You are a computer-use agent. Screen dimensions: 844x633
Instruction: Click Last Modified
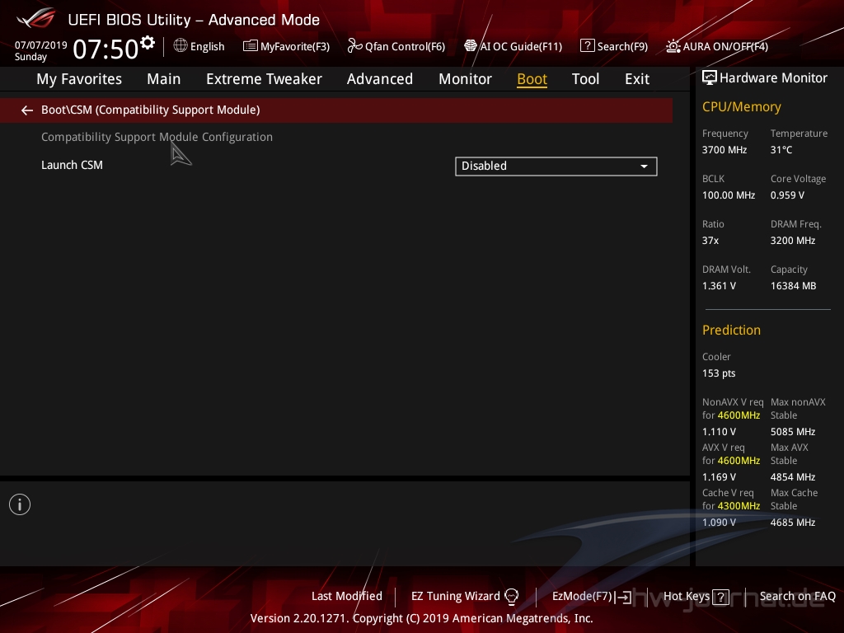[347, 596]
